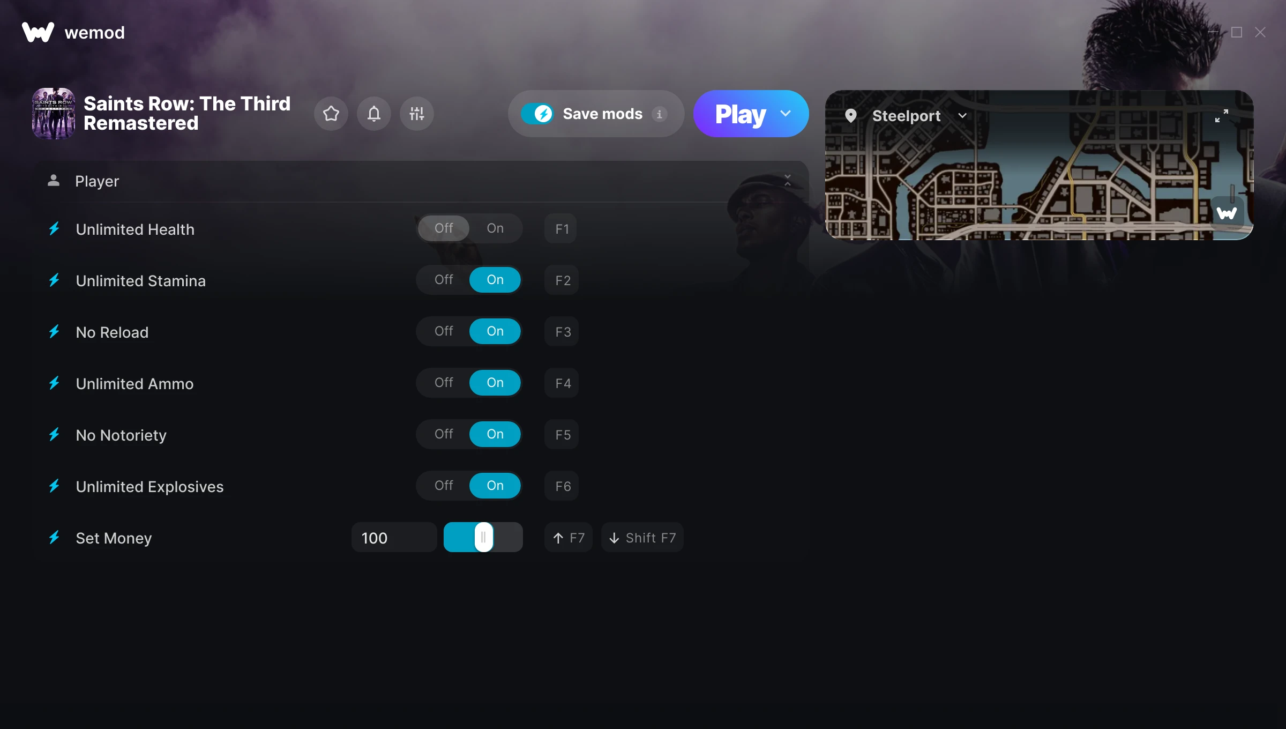Open mod settings sliders icon

pos(417,114)
